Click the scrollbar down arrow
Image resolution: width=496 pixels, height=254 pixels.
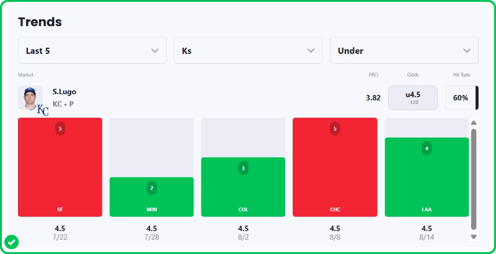[474, 237]
